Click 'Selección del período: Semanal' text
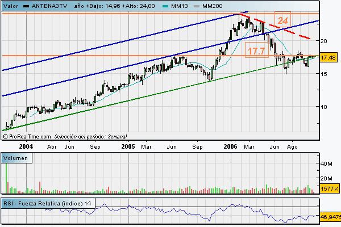This screenshot has width=341, height=227. click(x=90, y=137)
